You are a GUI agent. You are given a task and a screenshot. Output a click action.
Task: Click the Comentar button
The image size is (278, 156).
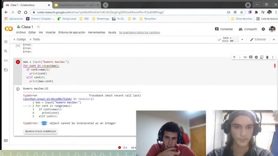coord(224,29)
